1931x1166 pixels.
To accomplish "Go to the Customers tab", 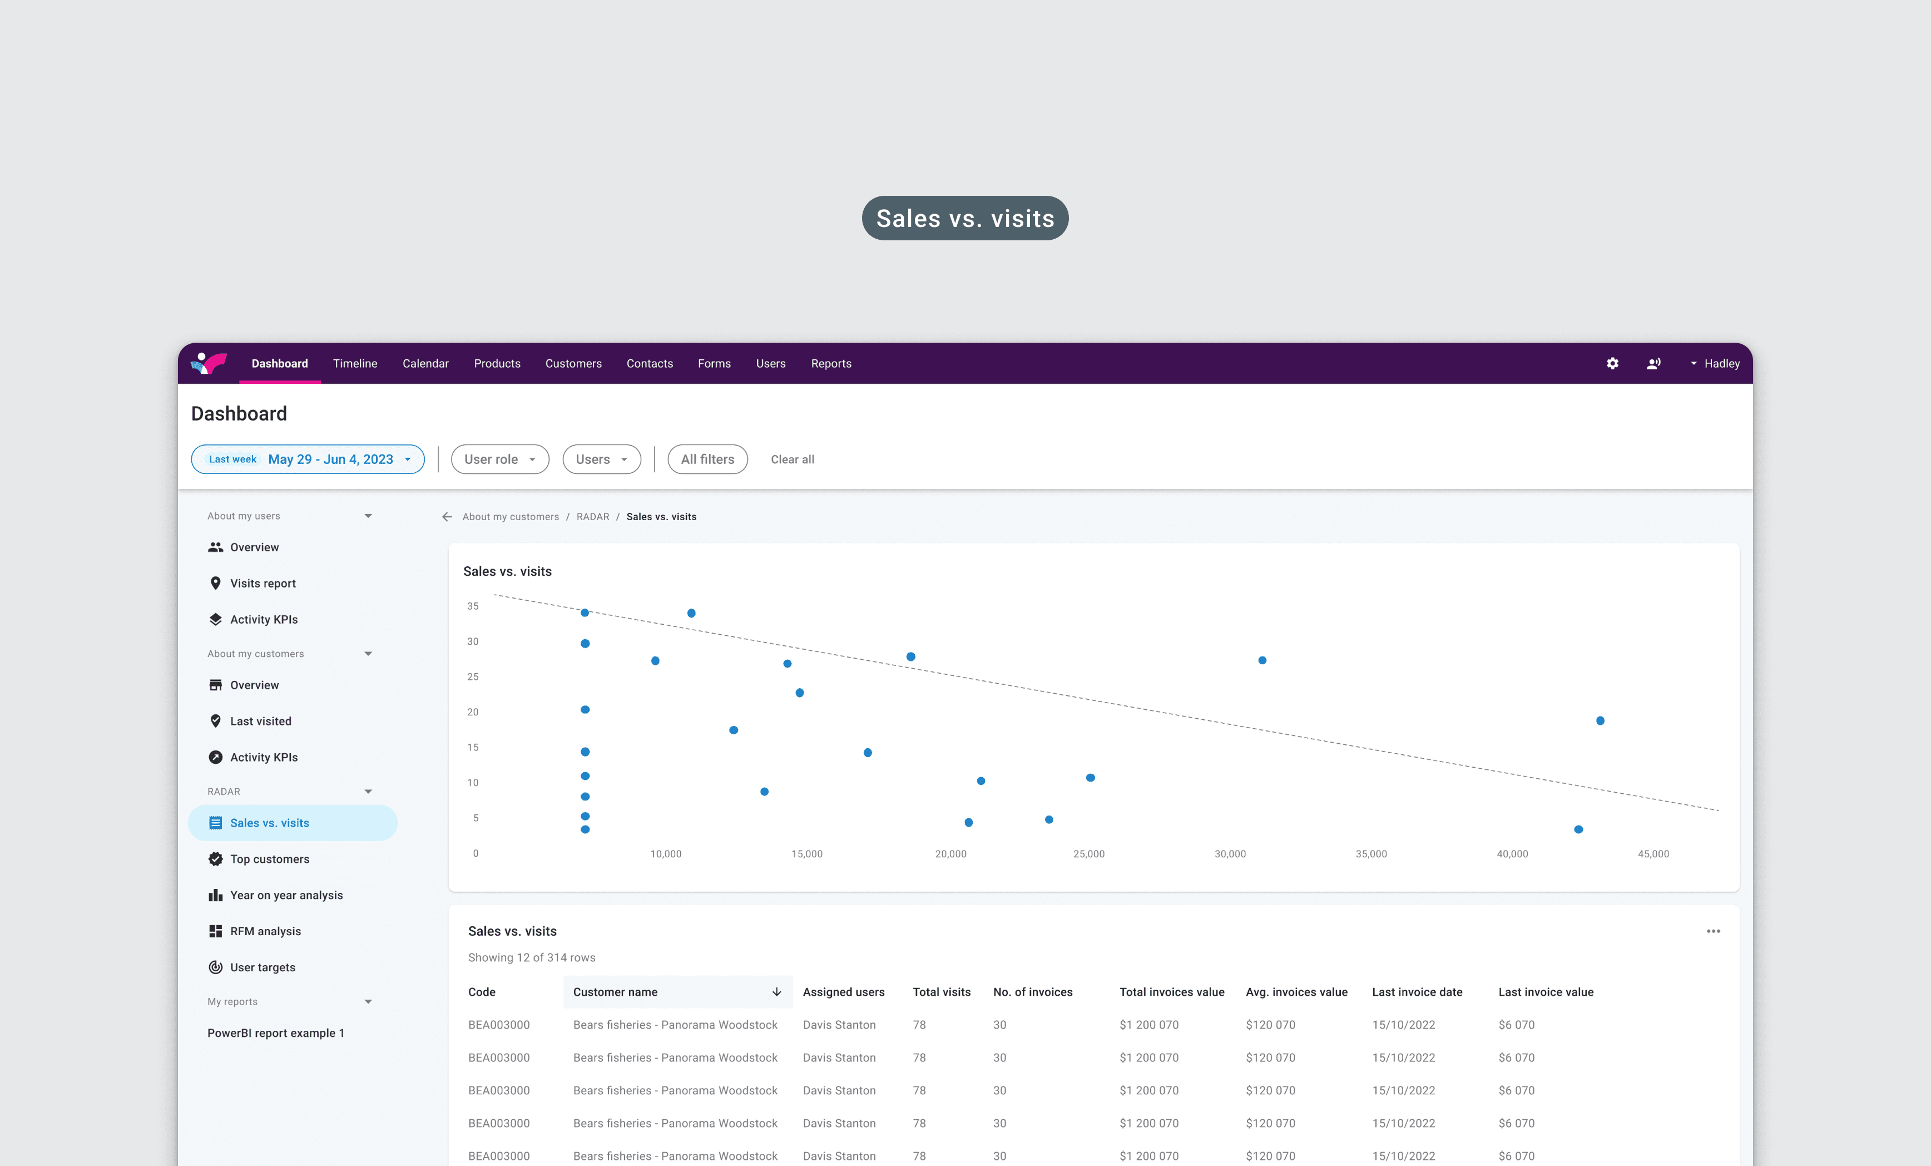I will (573, 364).
